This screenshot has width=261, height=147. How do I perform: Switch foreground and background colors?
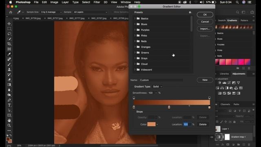click(11, 135)
